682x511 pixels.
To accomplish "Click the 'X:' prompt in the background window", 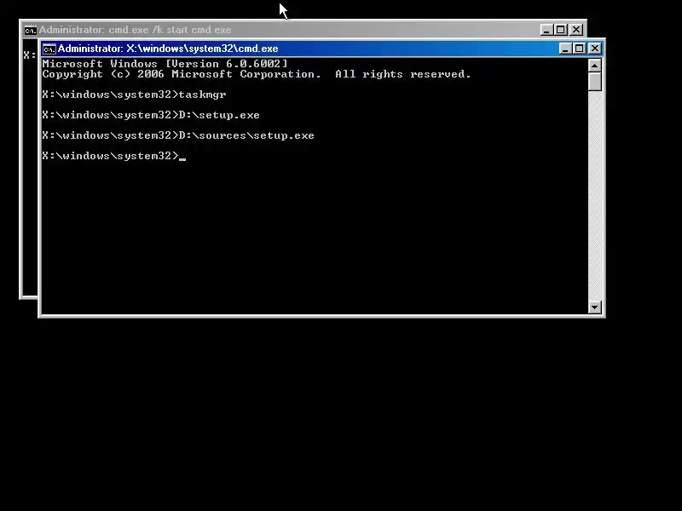I will pyautogui.click(x=30, y=55).
